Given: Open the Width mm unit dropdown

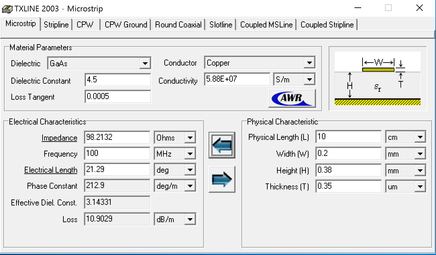Looking at the screenshot, I should [x=420, y=154].
